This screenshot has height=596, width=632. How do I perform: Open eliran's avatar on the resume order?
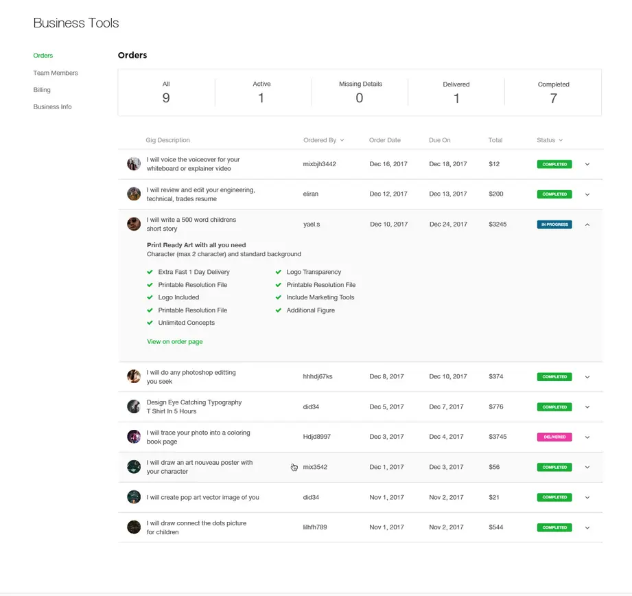tap(133, 194)
